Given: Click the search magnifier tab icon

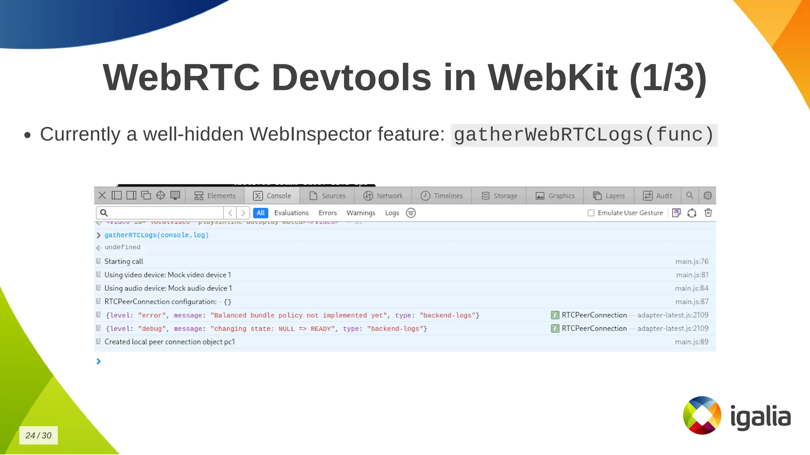Looking at the screenshot, I should coord(690,195).
